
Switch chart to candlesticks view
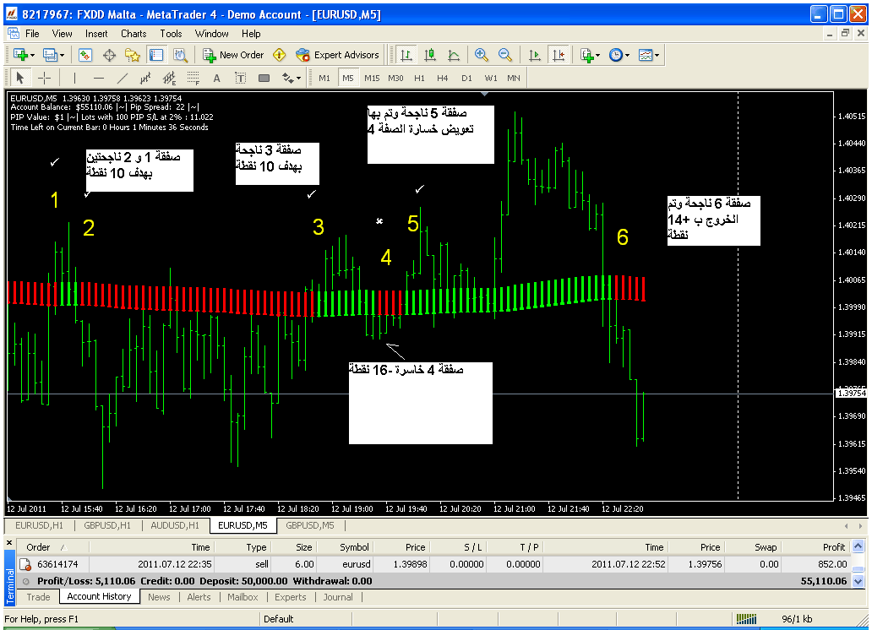(x=430, y=55)
